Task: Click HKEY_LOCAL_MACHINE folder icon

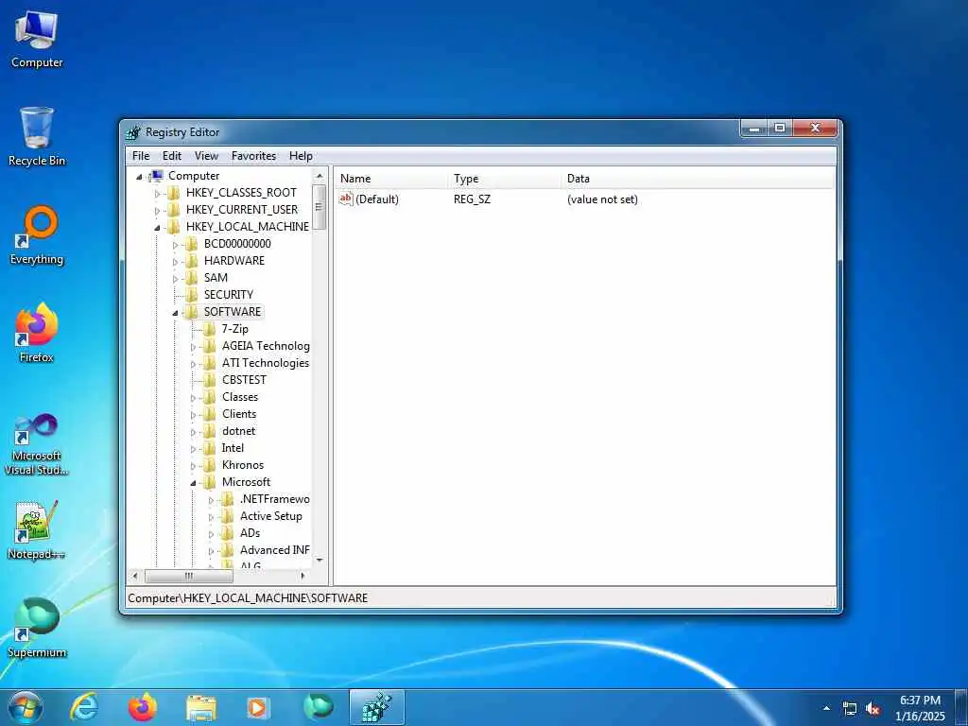Action: click(x=174, y=227)
